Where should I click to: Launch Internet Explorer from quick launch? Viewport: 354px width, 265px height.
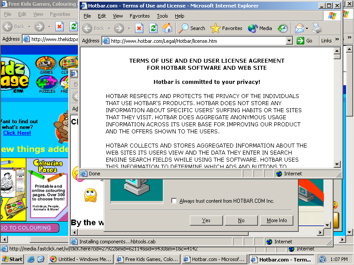click(31, 259)
